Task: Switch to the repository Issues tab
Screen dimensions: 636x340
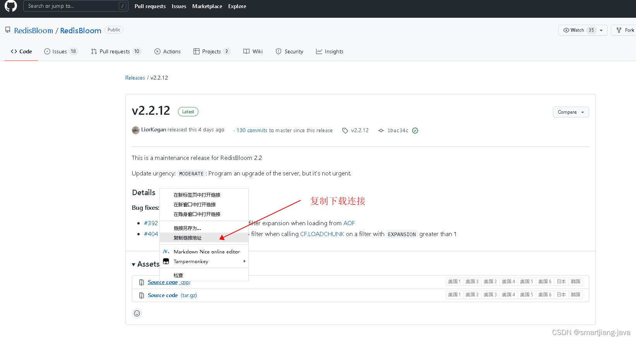Action: point(61,51)
